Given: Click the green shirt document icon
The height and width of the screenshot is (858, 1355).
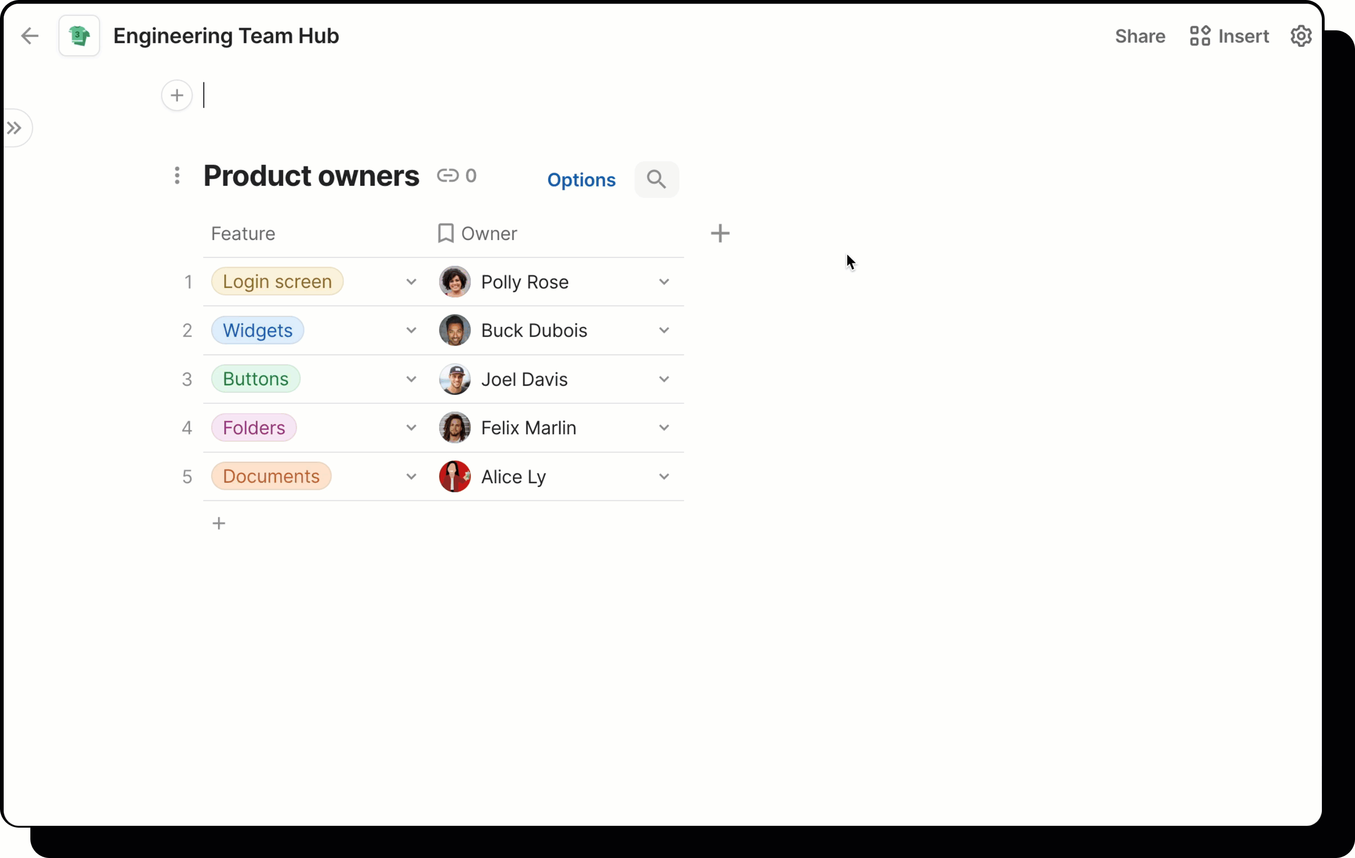Looking at the screenshot, I should click(79, 35).
